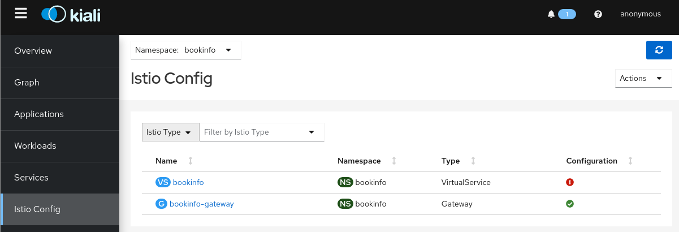Click the red error icon for bookinfo VirtualService
The image size is (679, 232).
coord(570,183)
